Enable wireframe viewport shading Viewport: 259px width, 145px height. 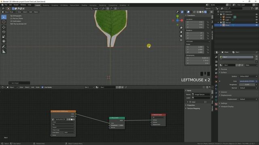pos(197,12)
